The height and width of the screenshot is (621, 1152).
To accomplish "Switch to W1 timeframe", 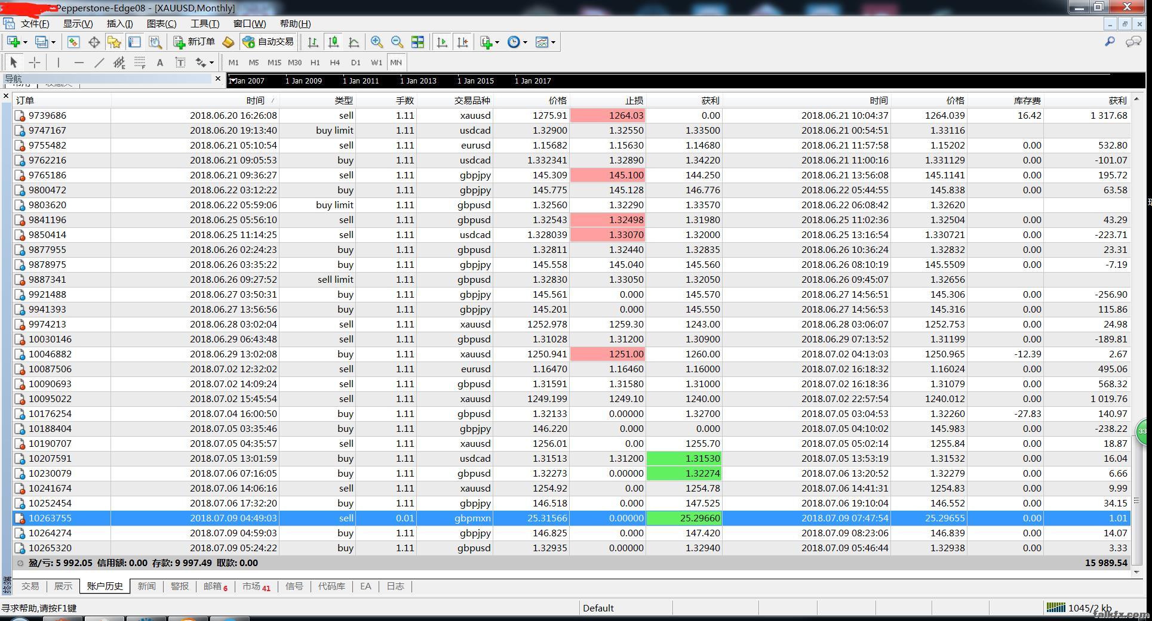I will point(376,62).
